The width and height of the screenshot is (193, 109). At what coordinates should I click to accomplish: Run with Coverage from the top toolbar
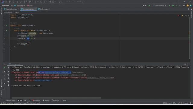pos(176,5)
